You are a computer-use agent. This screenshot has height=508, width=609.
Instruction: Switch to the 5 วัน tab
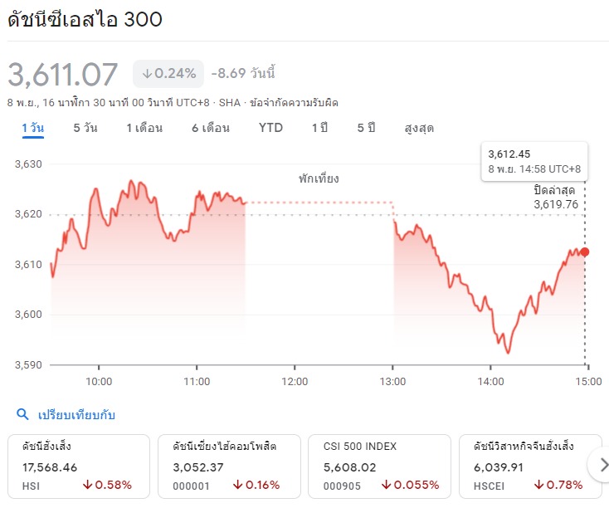(85, 128)
